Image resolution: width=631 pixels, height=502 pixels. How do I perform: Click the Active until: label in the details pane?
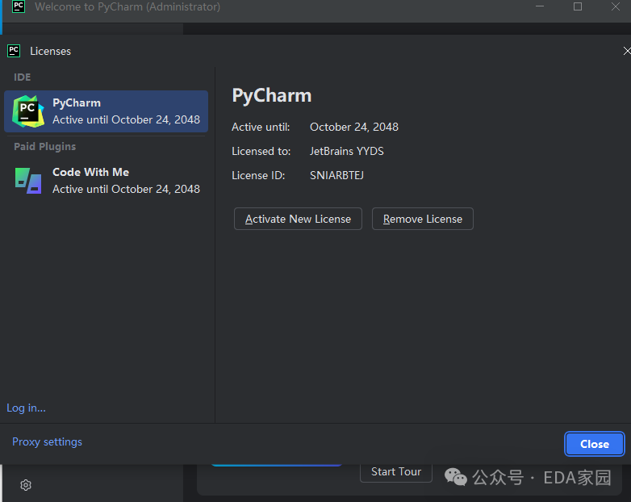point(261,128)
